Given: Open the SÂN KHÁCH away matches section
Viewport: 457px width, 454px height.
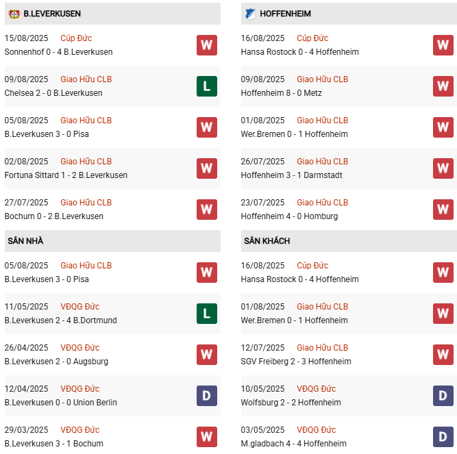Looking at the screenshot, I should click(x=267, y=241).
